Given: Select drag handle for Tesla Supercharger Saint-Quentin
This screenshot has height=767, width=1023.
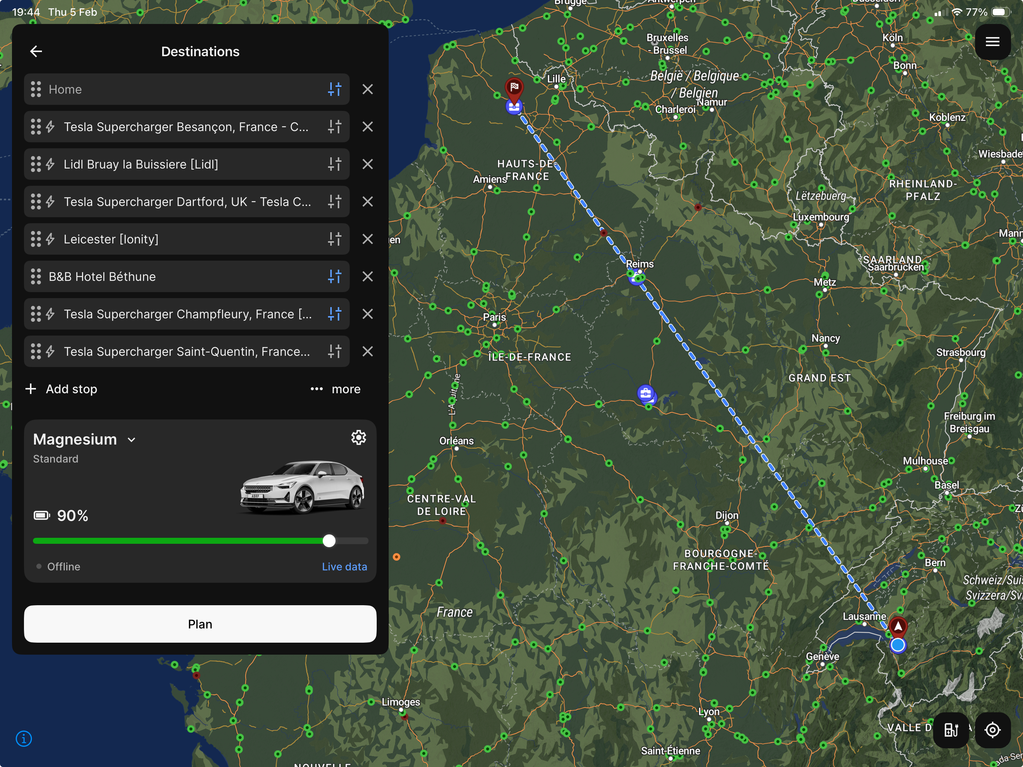Looking at the screenshot, I should tap(36, 352).
